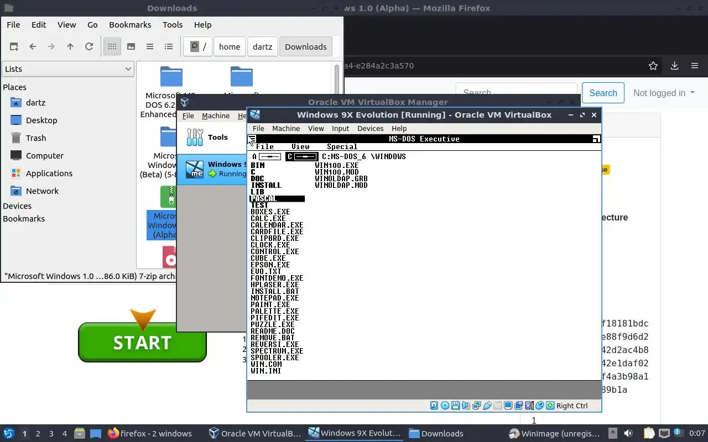Go back in the Downloads file manager

pyautogui.click(x=33, y=46)
